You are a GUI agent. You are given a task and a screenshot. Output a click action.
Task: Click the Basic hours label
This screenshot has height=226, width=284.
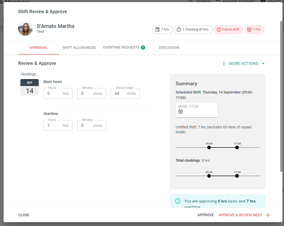tap(53, 82)
